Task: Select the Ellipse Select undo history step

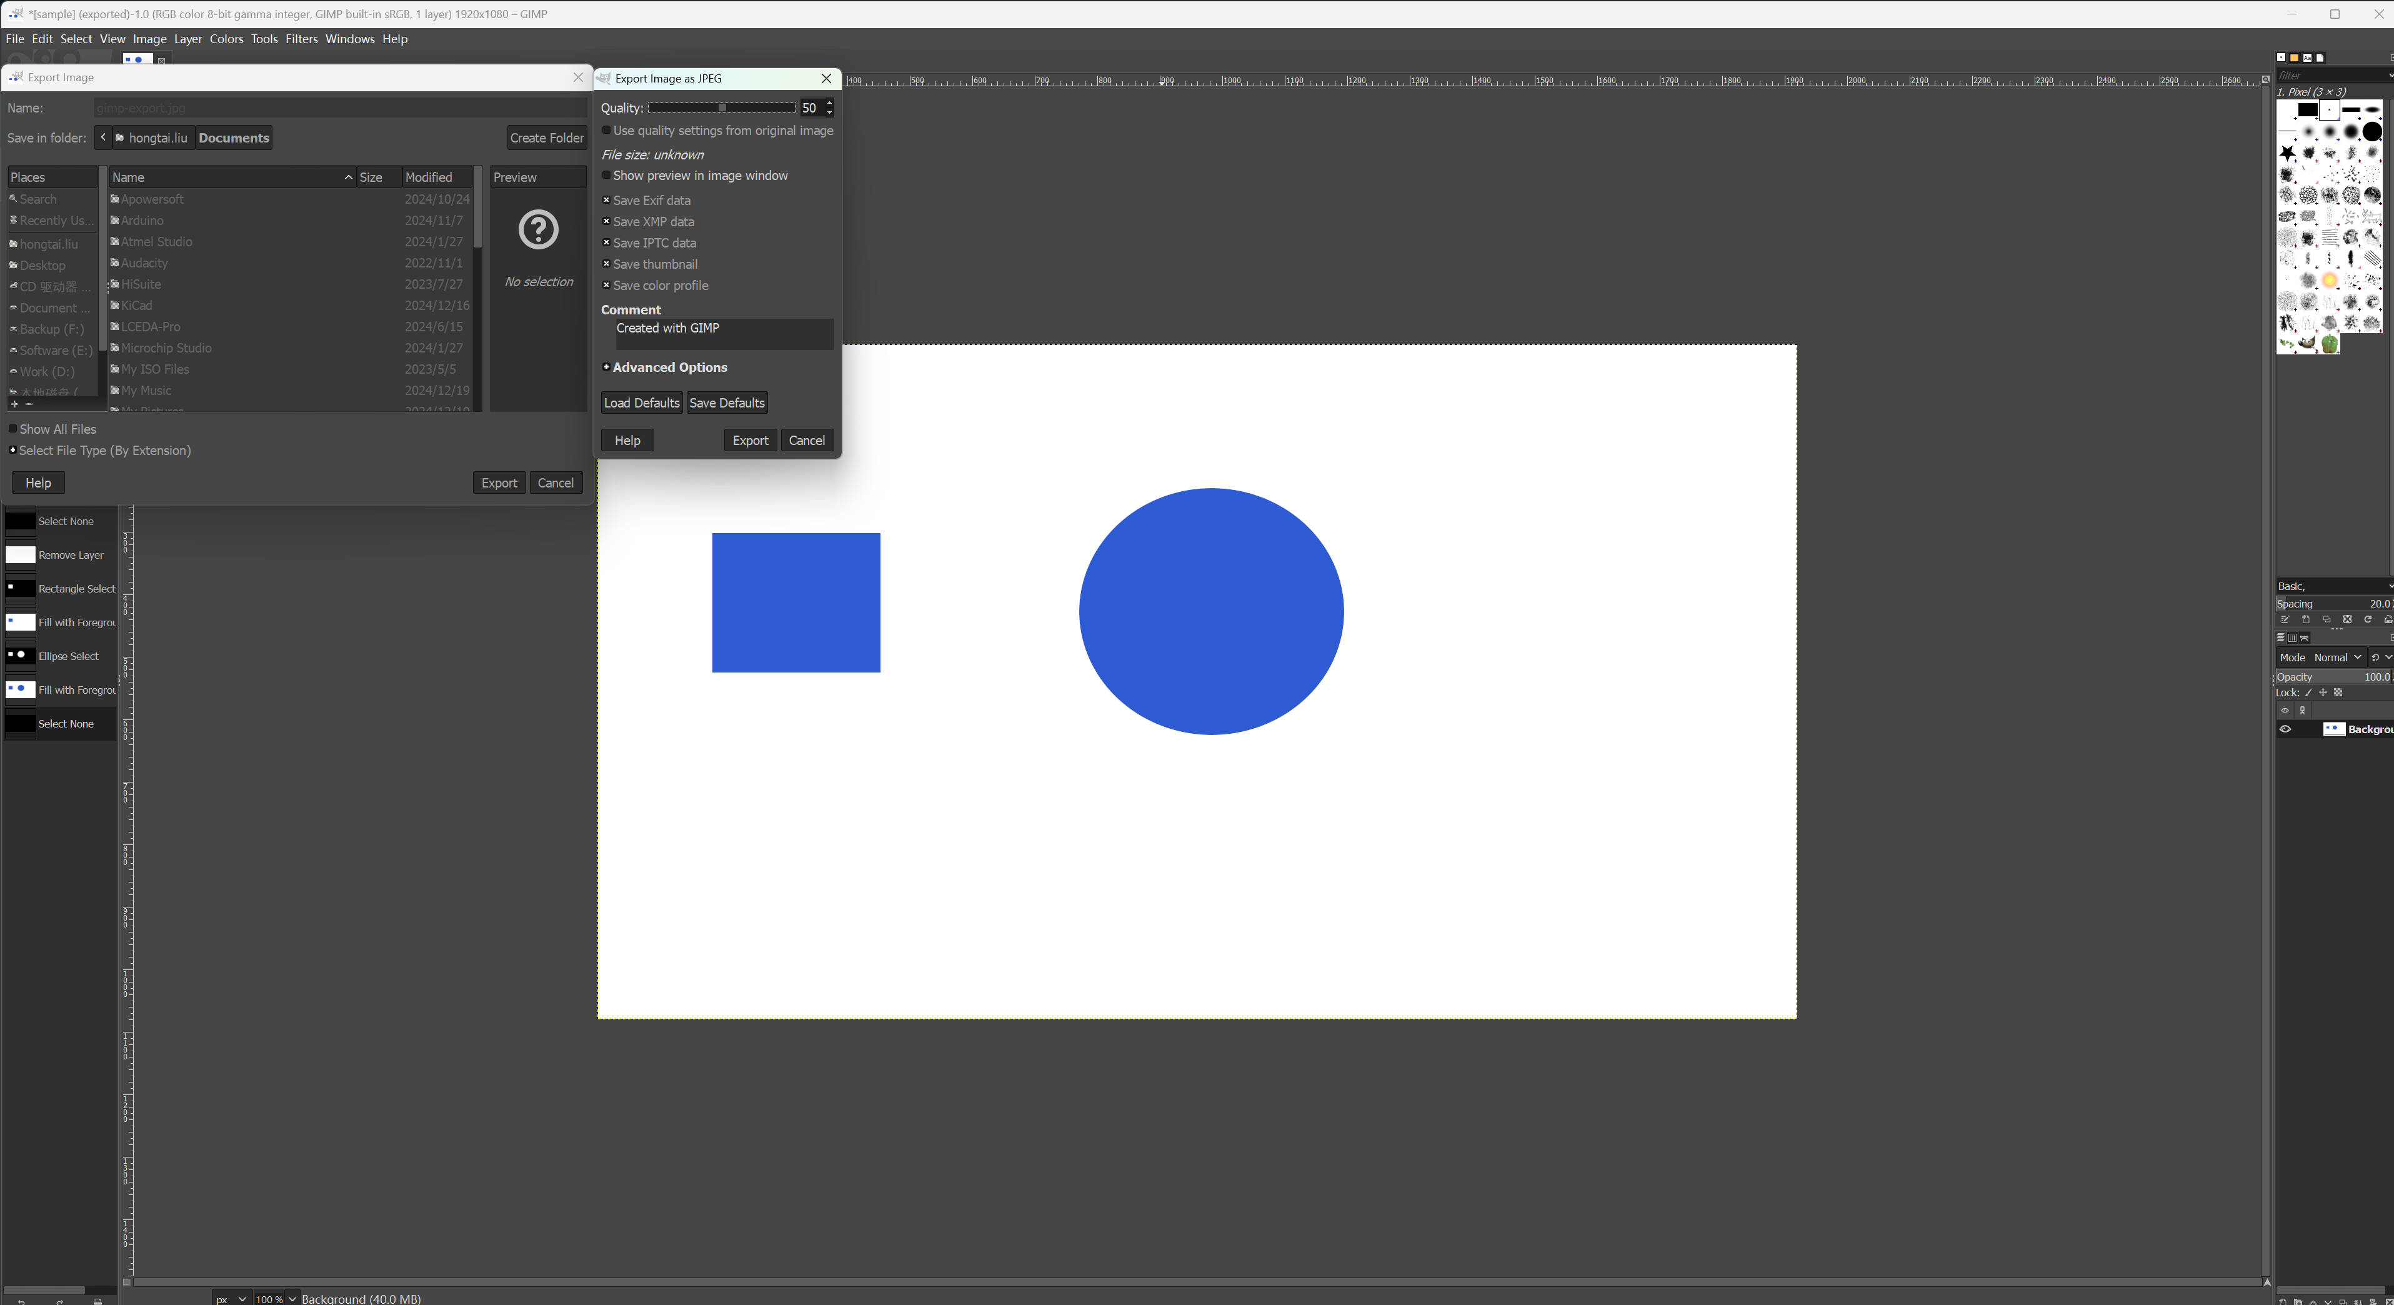Action: 61,656
